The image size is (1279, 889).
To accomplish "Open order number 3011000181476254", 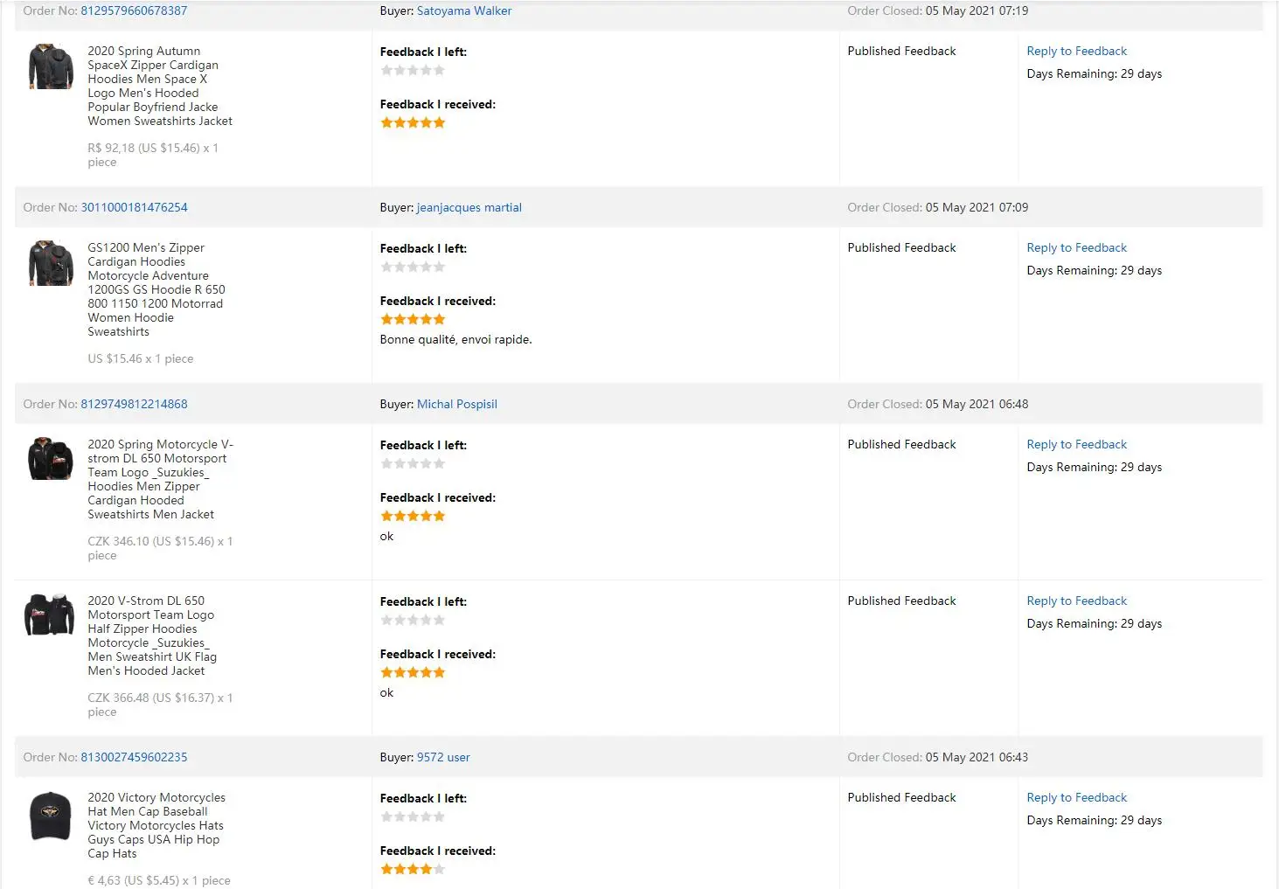I will [x=134, y=208].
